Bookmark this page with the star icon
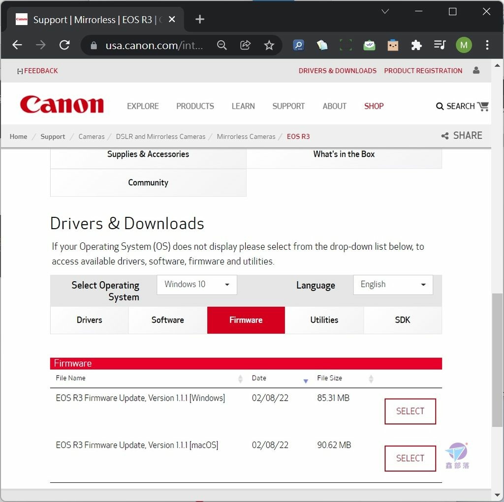 [269, 45]
